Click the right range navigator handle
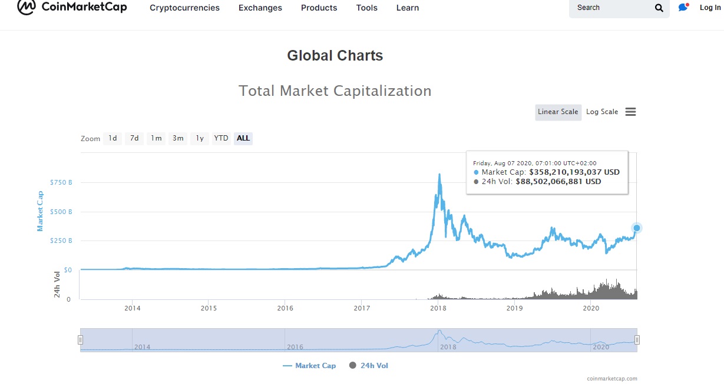 (637, 340)
